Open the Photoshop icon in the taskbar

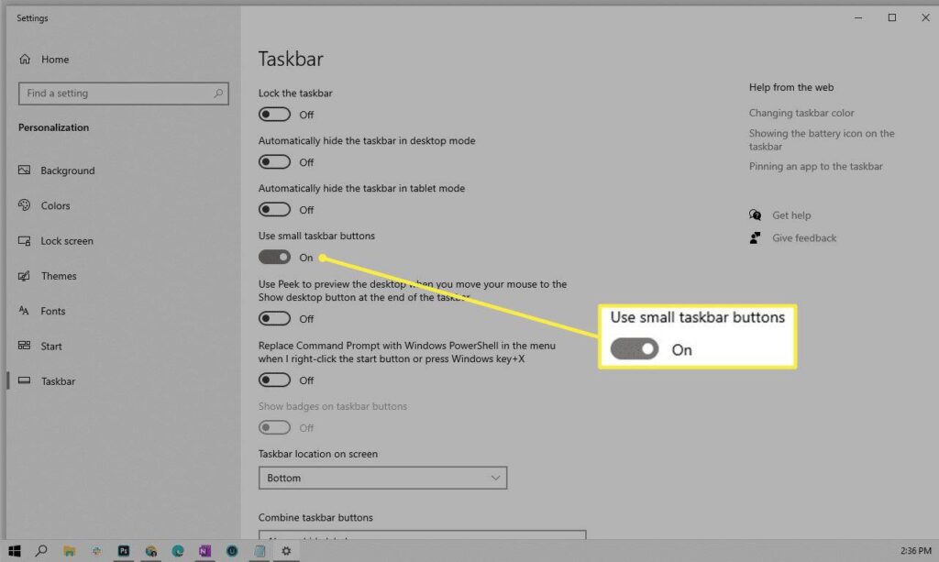click(124, 551)
